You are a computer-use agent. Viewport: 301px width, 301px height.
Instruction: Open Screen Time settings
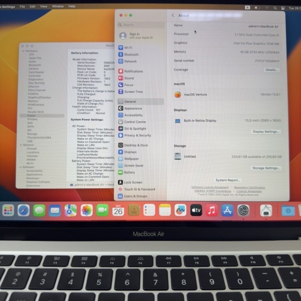(x=130, y=92)
